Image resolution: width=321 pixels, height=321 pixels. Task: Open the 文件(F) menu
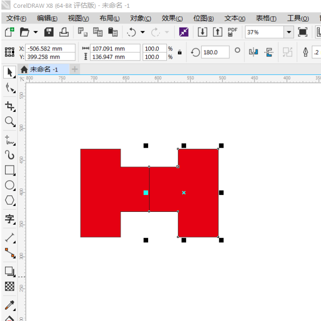[17, 18]
